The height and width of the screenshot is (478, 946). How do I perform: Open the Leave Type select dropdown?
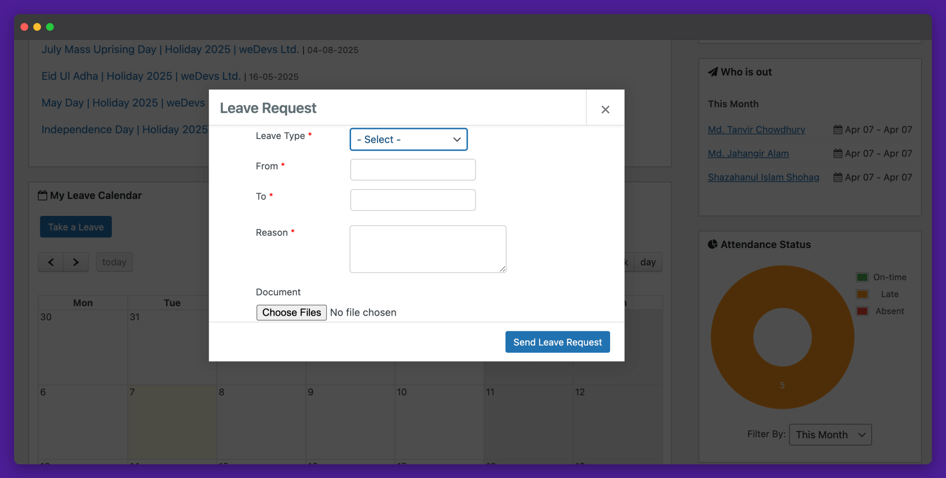[408, 139]
